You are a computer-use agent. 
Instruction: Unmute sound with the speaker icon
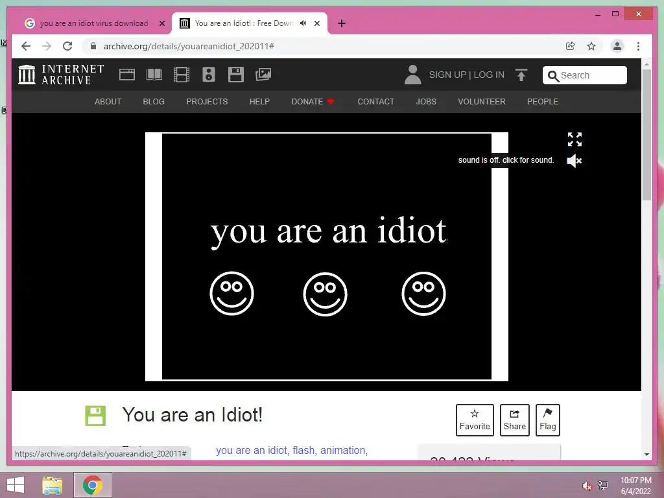tap(575, 161)
